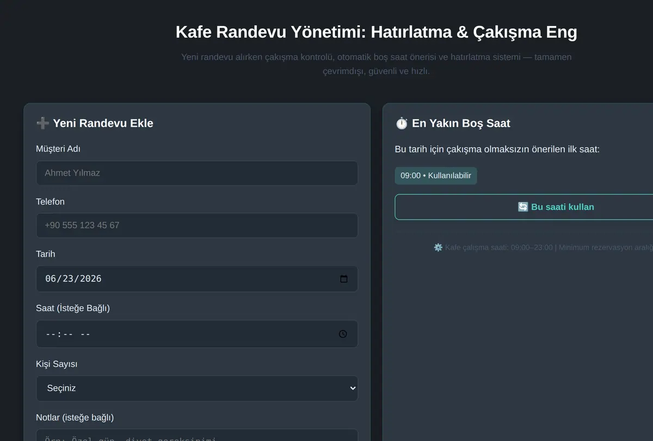Open the Kişi Sayısı dropdown

197,388
